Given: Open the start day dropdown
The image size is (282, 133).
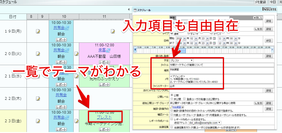Looking at the screenshot, I should (x=206, y=38).
